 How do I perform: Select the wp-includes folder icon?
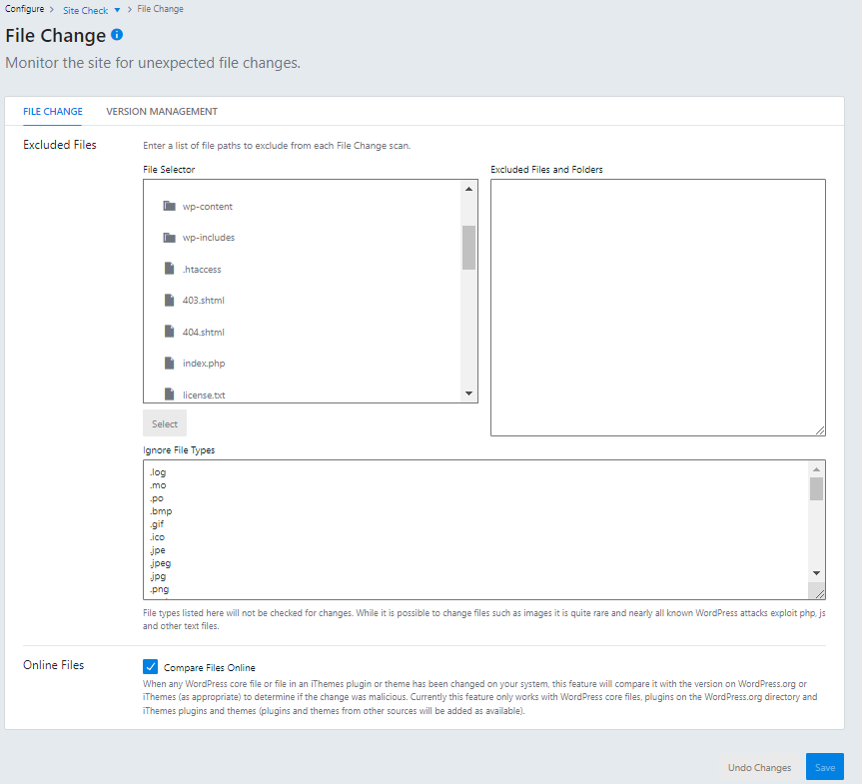170,238
